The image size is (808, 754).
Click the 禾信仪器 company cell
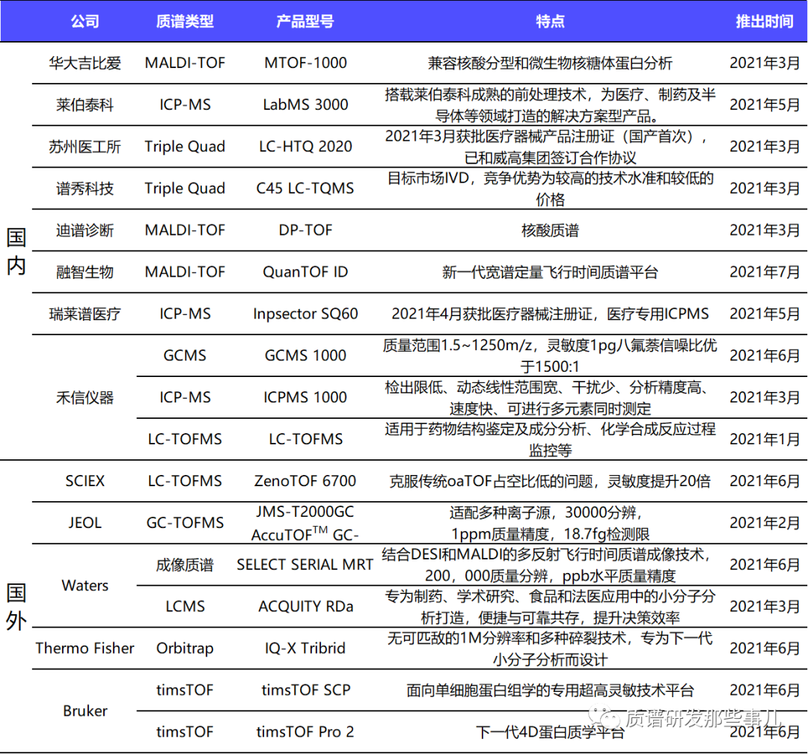coord(85,397)
